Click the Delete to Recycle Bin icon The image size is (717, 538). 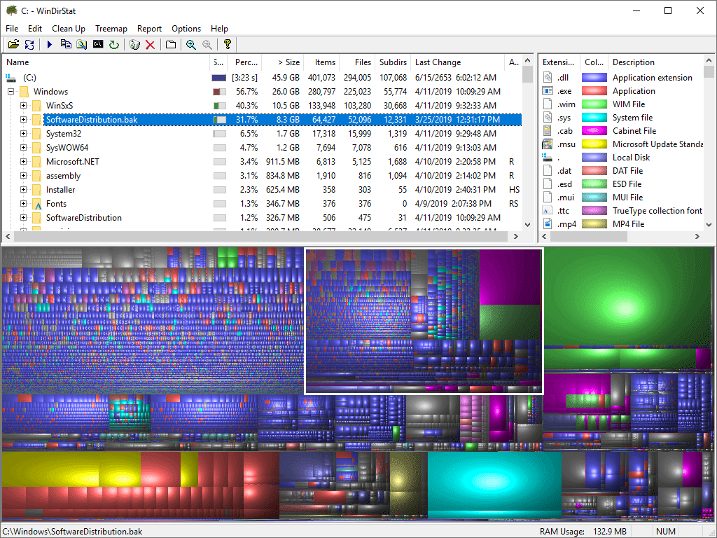coord(134,45)
